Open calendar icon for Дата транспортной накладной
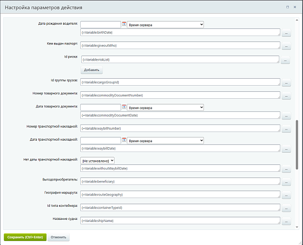This screenshot has width=303, height=245. [x=124, y=140]
